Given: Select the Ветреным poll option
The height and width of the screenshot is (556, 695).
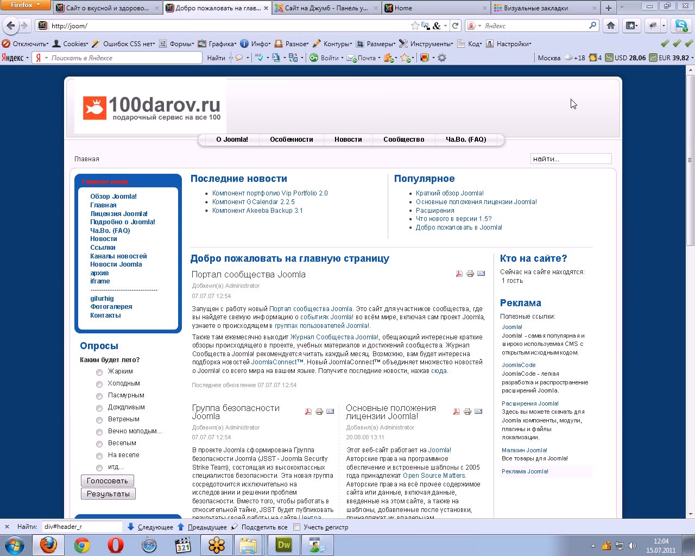Looking at the screenshot, I should [99, 420].
